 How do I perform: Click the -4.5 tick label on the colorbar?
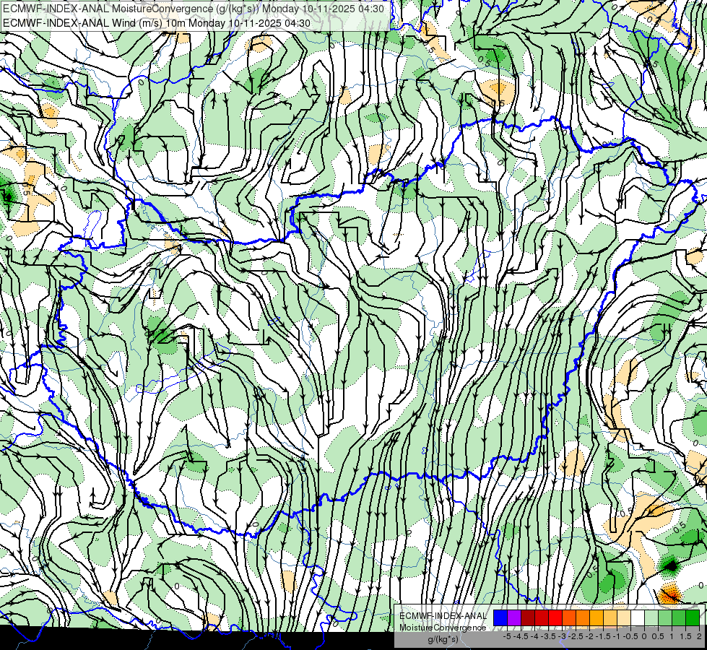pos(521,636)
